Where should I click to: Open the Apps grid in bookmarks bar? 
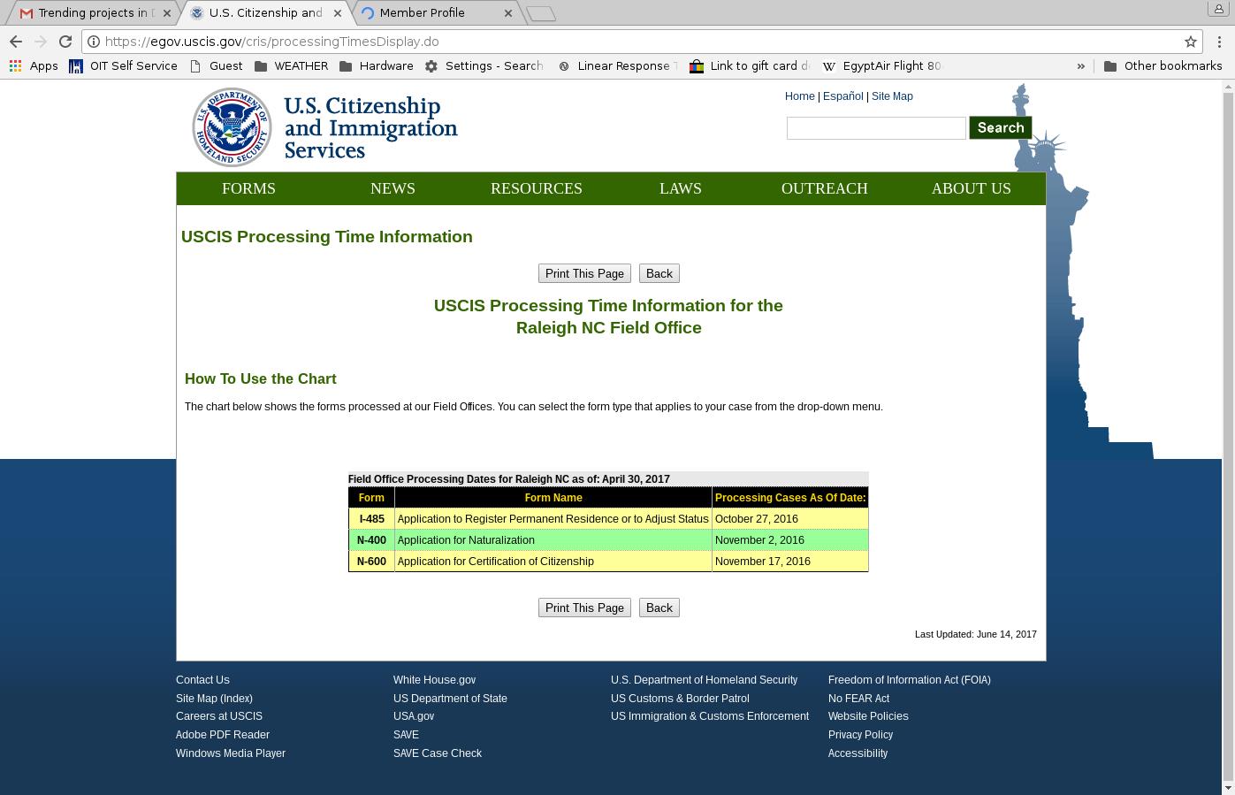[34, 66]
